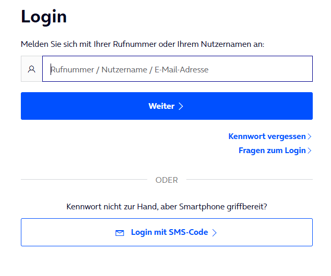This screenshot has width=331, height=276.
Task: Click the text cursor at the field start
Action: [51, 69]
